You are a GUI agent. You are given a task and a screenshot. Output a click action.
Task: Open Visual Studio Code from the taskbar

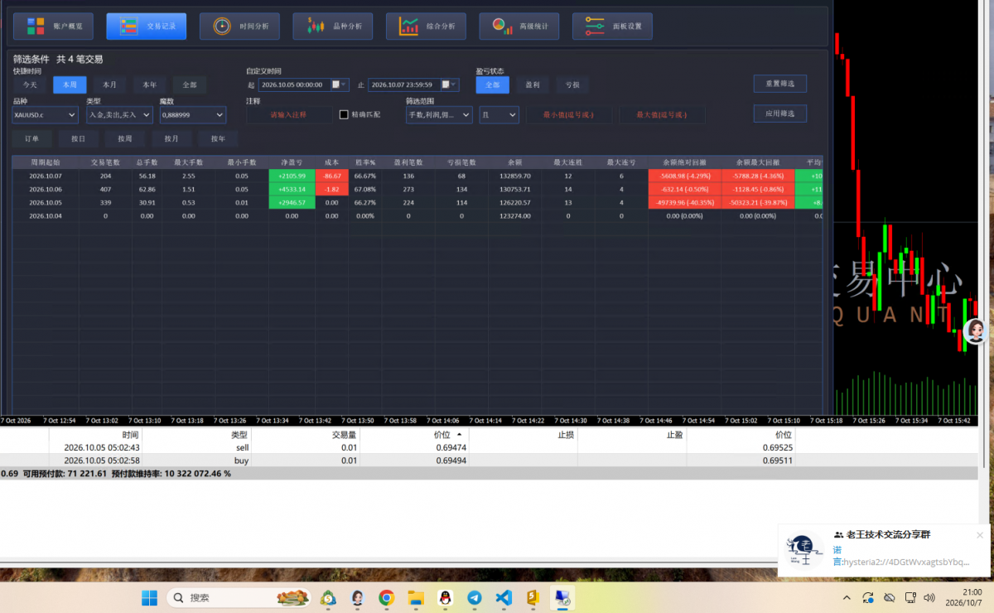(504, 597)
